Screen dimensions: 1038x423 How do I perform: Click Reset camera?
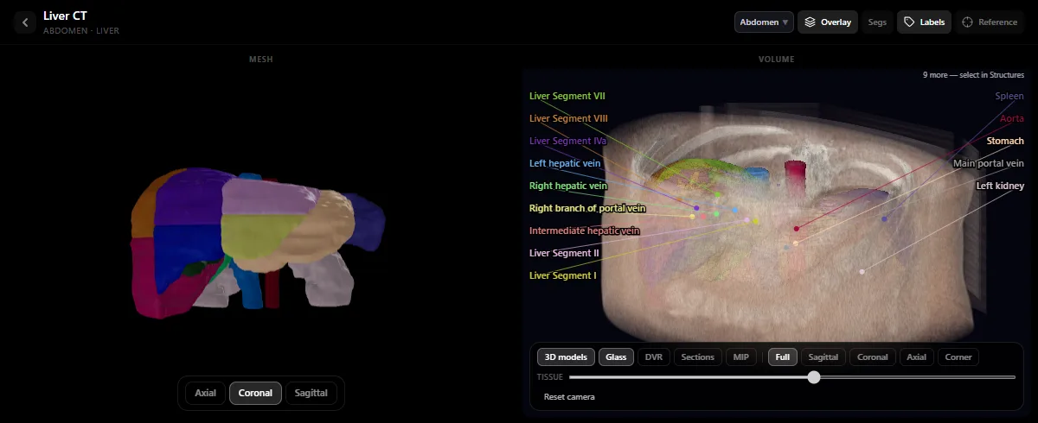pos(569,397)
